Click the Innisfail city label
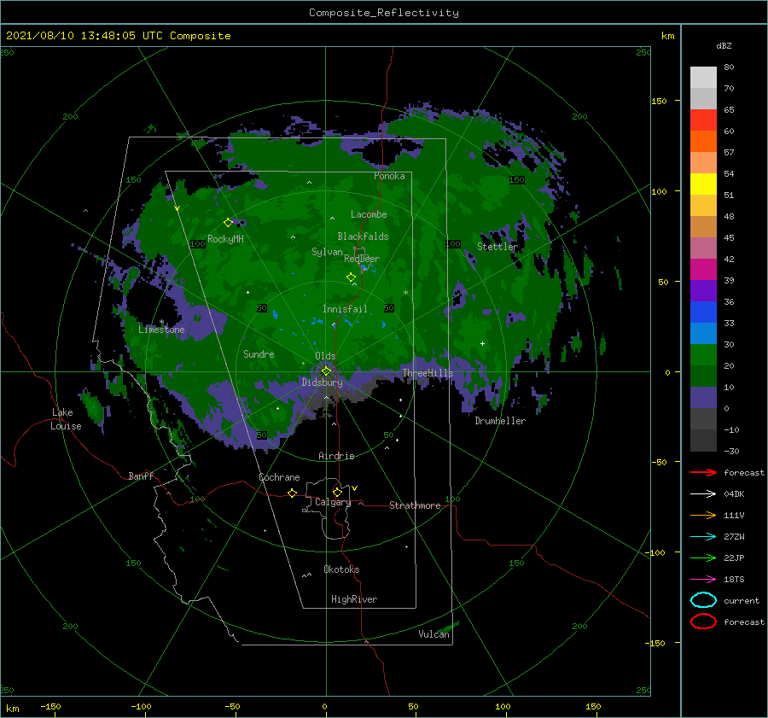The width and height of the screenshot is (768, 718). (345, 309)
